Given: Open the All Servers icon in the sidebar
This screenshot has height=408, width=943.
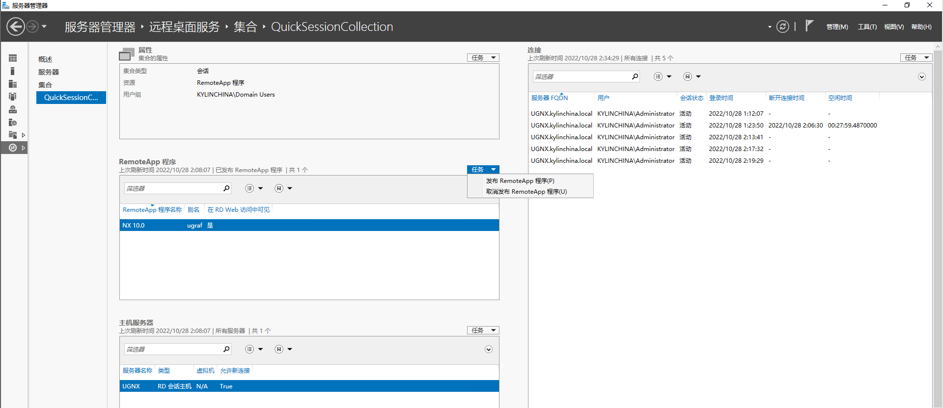Looking at the screenshot, I should click(x=13, y=84).
